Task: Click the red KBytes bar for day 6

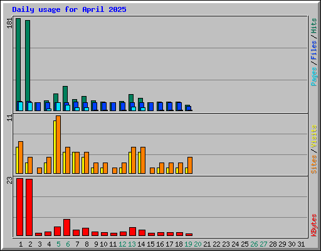Action: [x=66, y=228]
